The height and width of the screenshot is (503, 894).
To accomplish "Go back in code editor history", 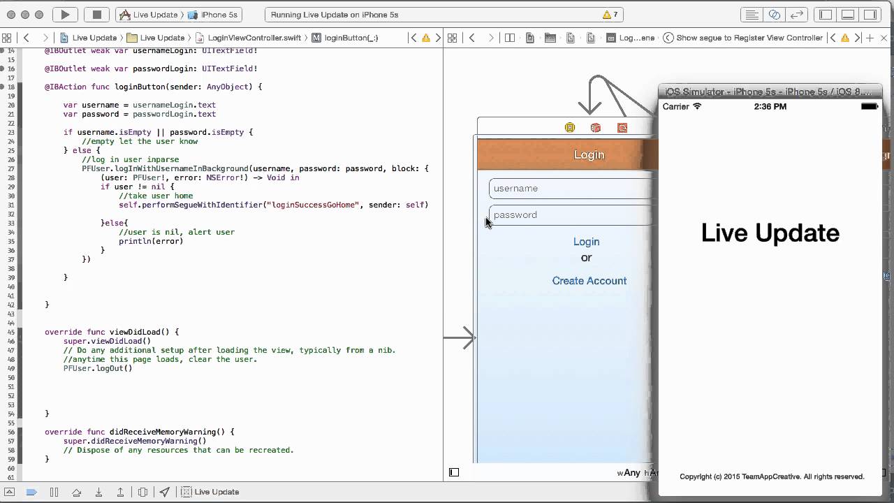I will pos(27,38).
